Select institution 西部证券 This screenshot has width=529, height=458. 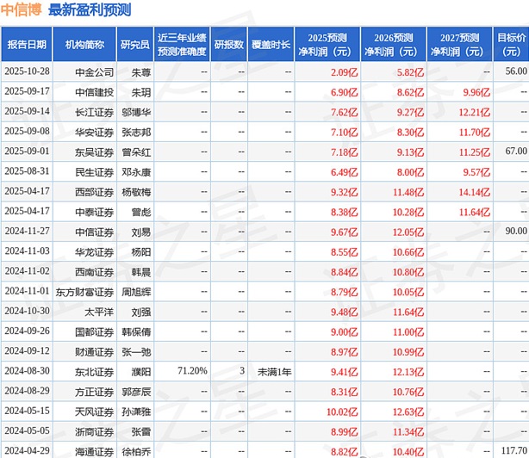(94, 192)
